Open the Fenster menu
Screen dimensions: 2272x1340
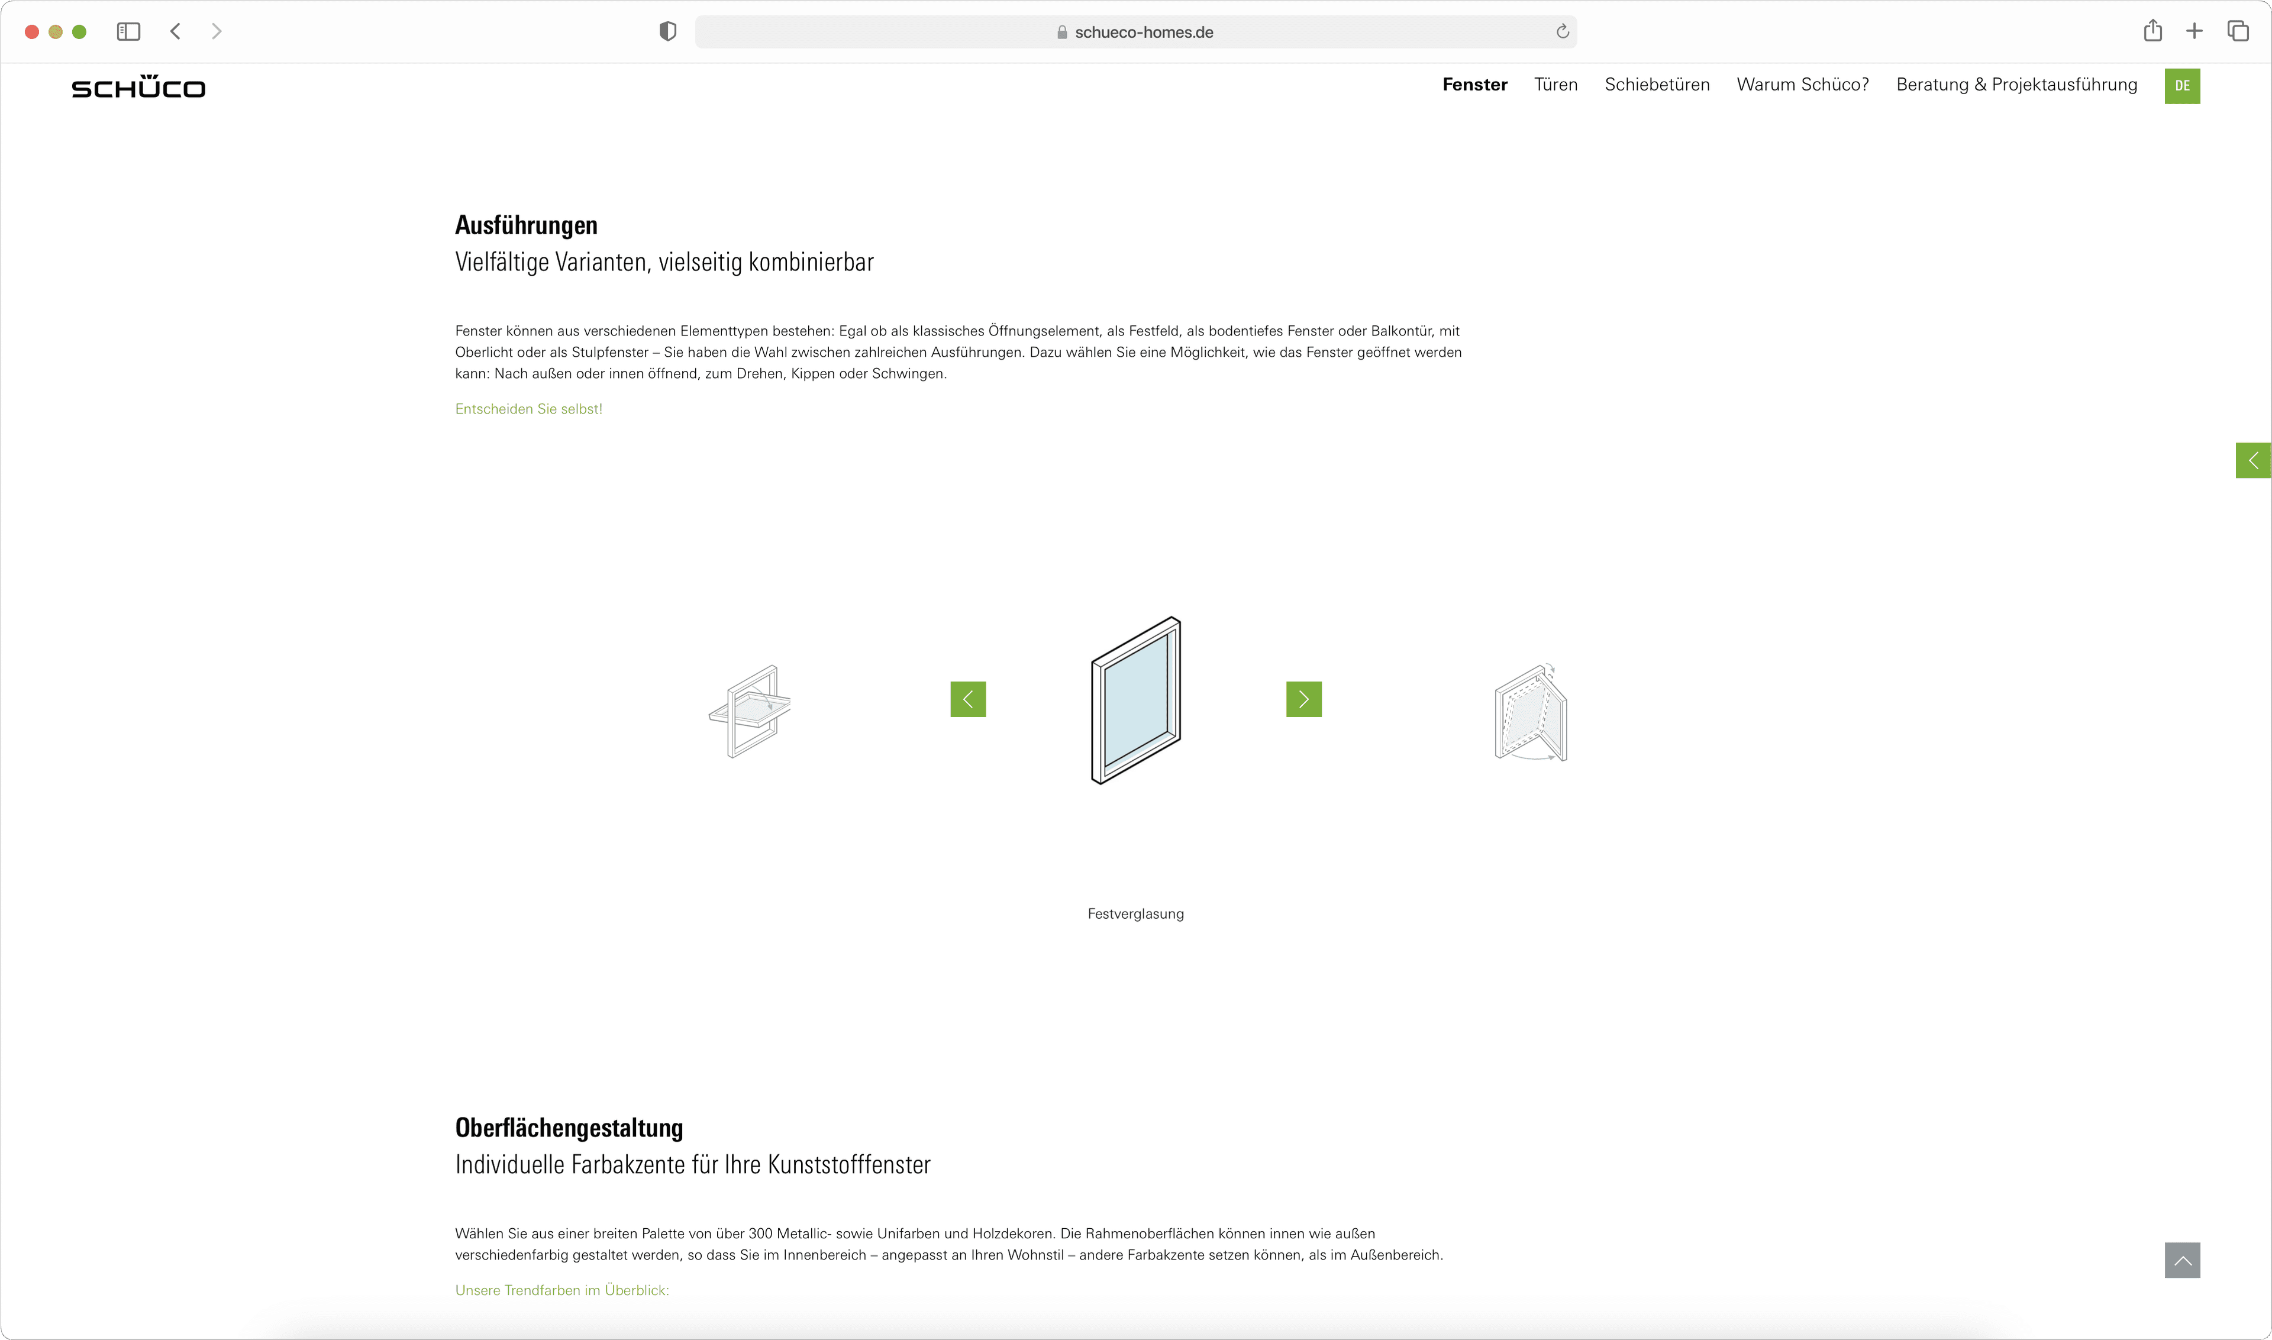(x=1474, y=85)
